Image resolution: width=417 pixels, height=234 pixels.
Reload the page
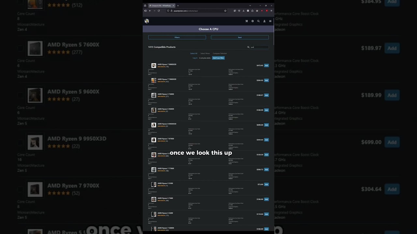tap(159, 11)
